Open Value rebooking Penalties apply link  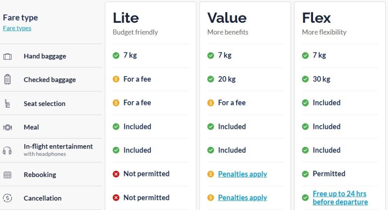[x=242, y=174]
